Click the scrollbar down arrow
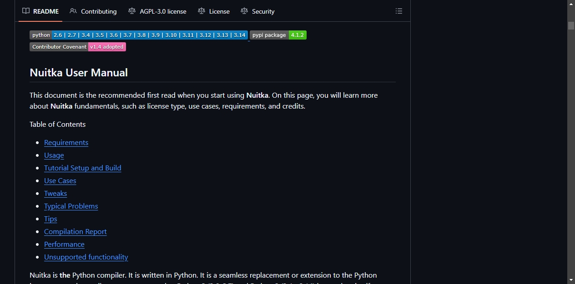 pos(571,280)
